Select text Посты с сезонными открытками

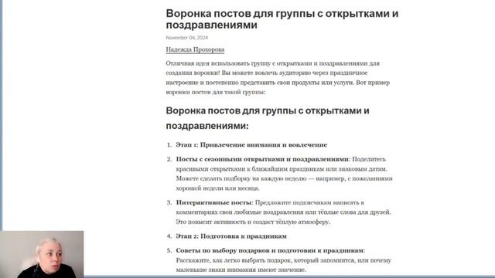262,159
